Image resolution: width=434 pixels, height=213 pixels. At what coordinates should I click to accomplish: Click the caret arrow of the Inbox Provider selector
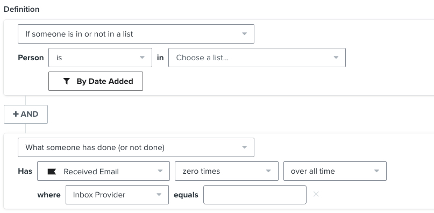click(159, 195)
